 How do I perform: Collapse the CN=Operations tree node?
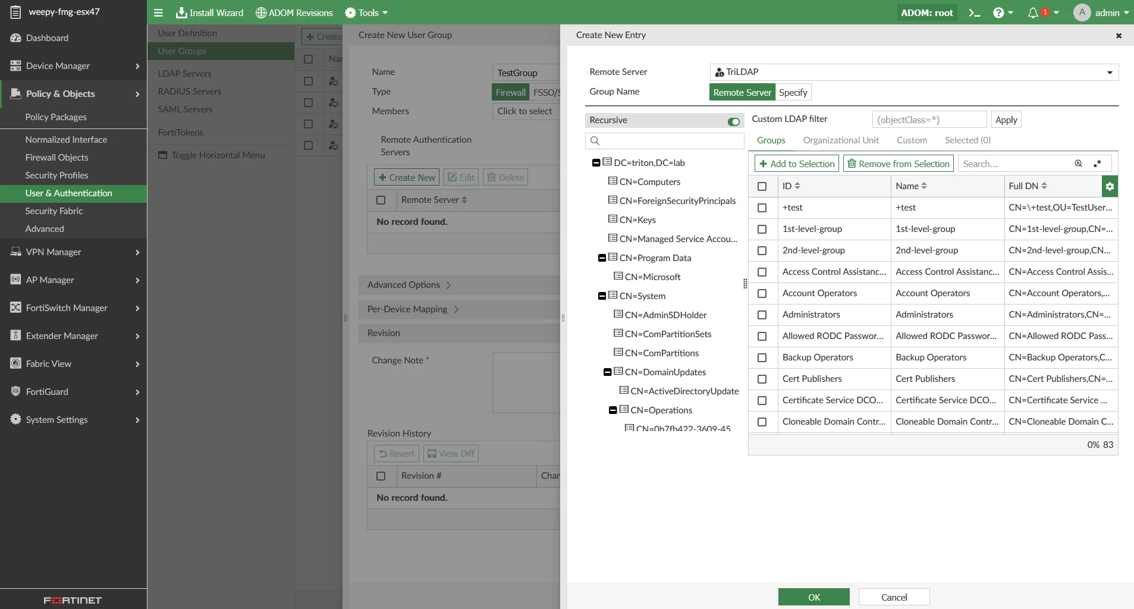612,410
